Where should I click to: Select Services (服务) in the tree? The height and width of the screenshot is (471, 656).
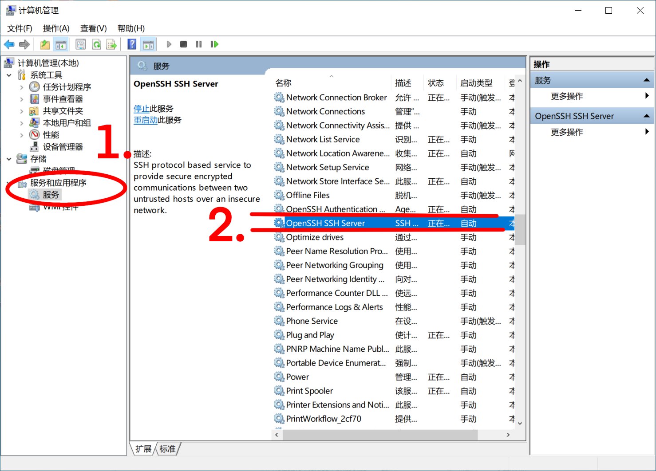(x=51, y=195)
